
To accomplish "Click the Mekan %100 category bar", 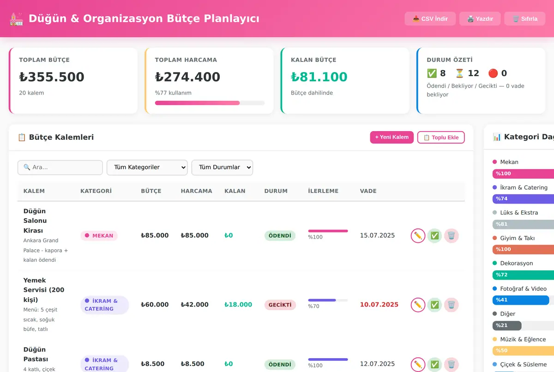I will [x=523, y=174].
